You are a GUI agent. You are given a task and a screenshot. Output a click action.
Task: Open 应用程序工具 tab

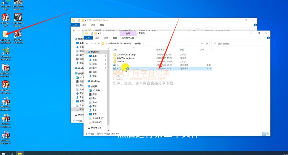(128, 38)
